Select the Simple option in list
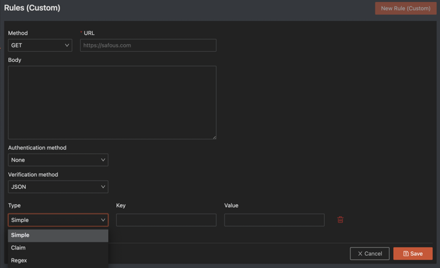The width and height of the screenshot is (440, 268). pyautogui.click(x=58, y=235)
